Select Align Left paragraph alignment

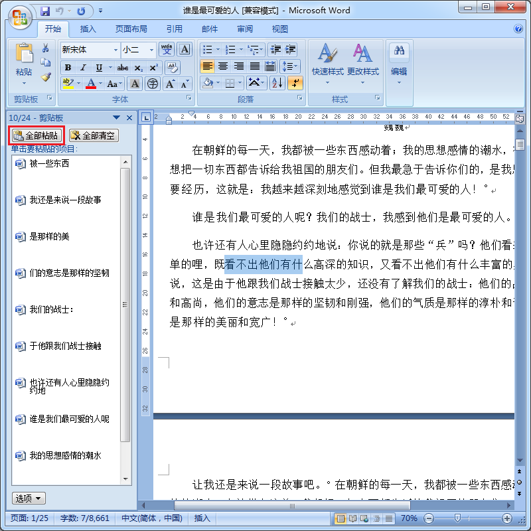(x=207, y=66)
